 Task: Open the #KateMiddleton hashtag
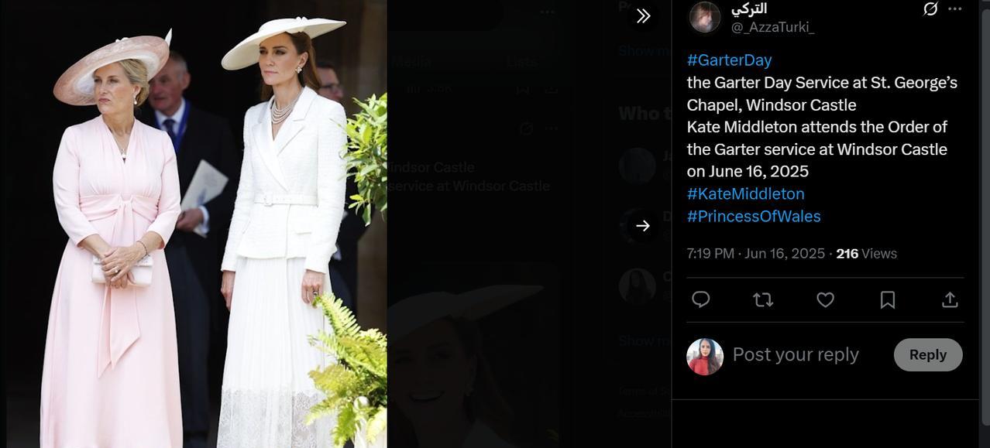click(x=745, y=194)
